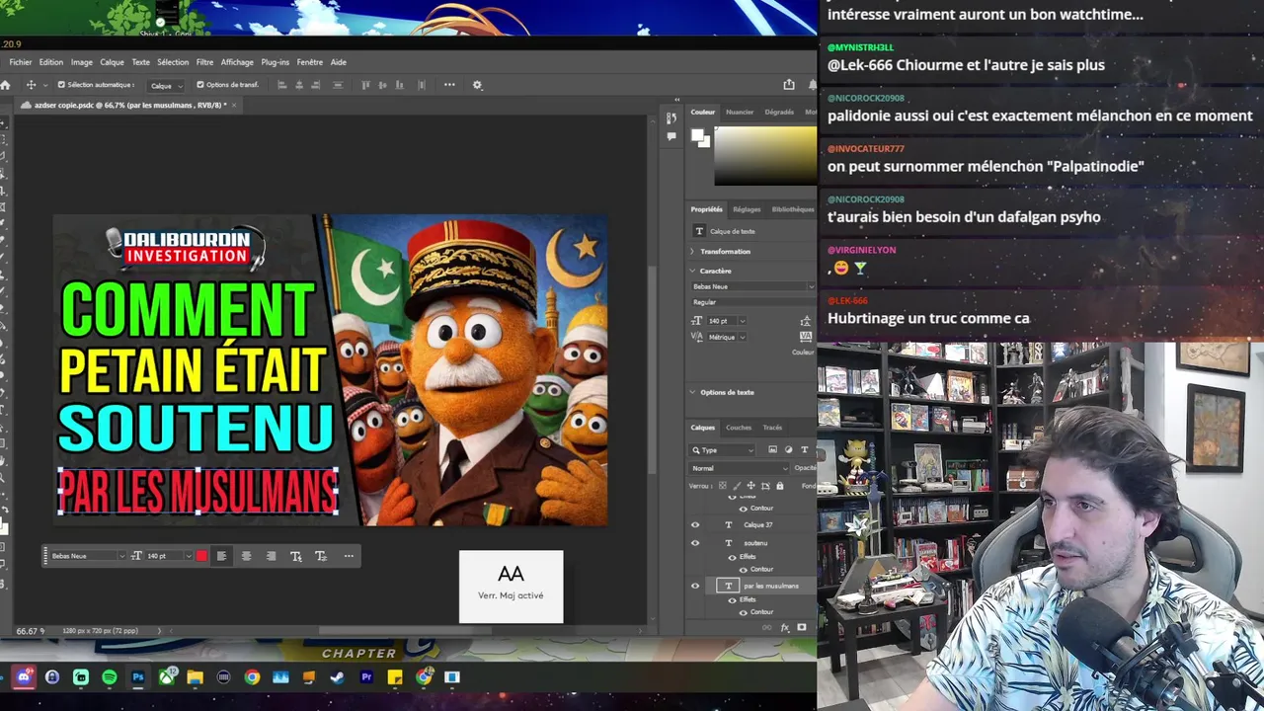Select the Move tool in options bar
Screen dimensions: 1264x711
point(31,85)
